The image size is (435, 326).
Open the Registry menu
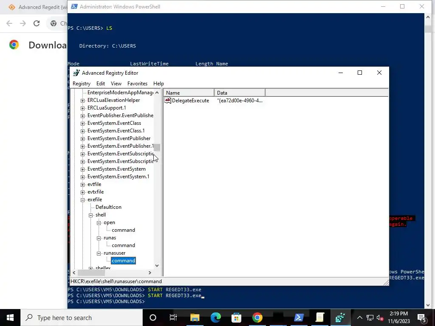(x=81, y=84)
